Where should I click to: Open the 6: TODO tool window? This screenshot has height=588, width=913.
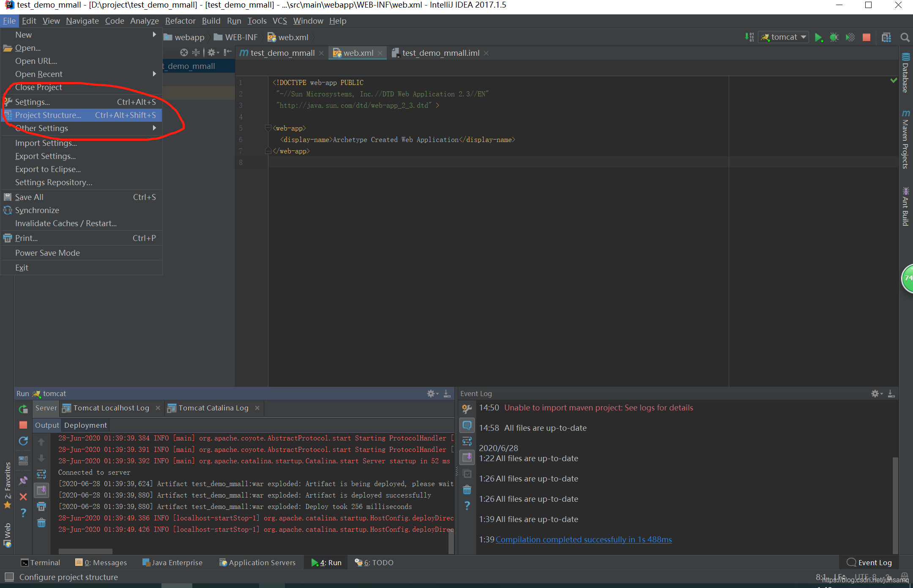374,563
